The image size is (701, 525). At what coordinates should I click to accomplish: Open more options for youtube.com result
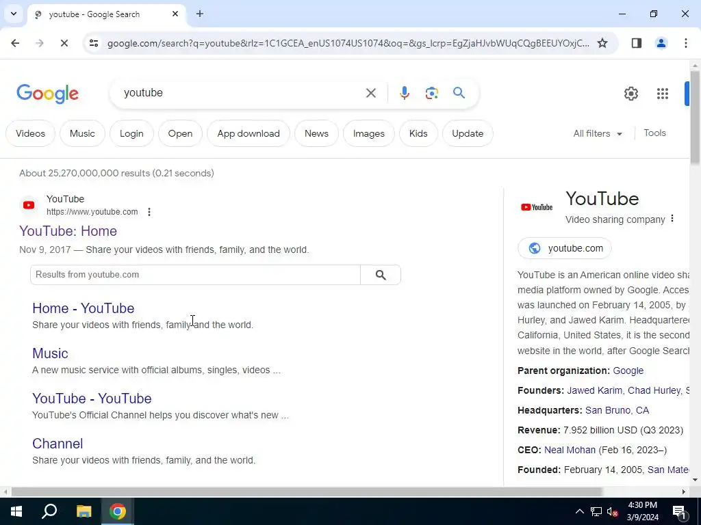coord(149,212)
